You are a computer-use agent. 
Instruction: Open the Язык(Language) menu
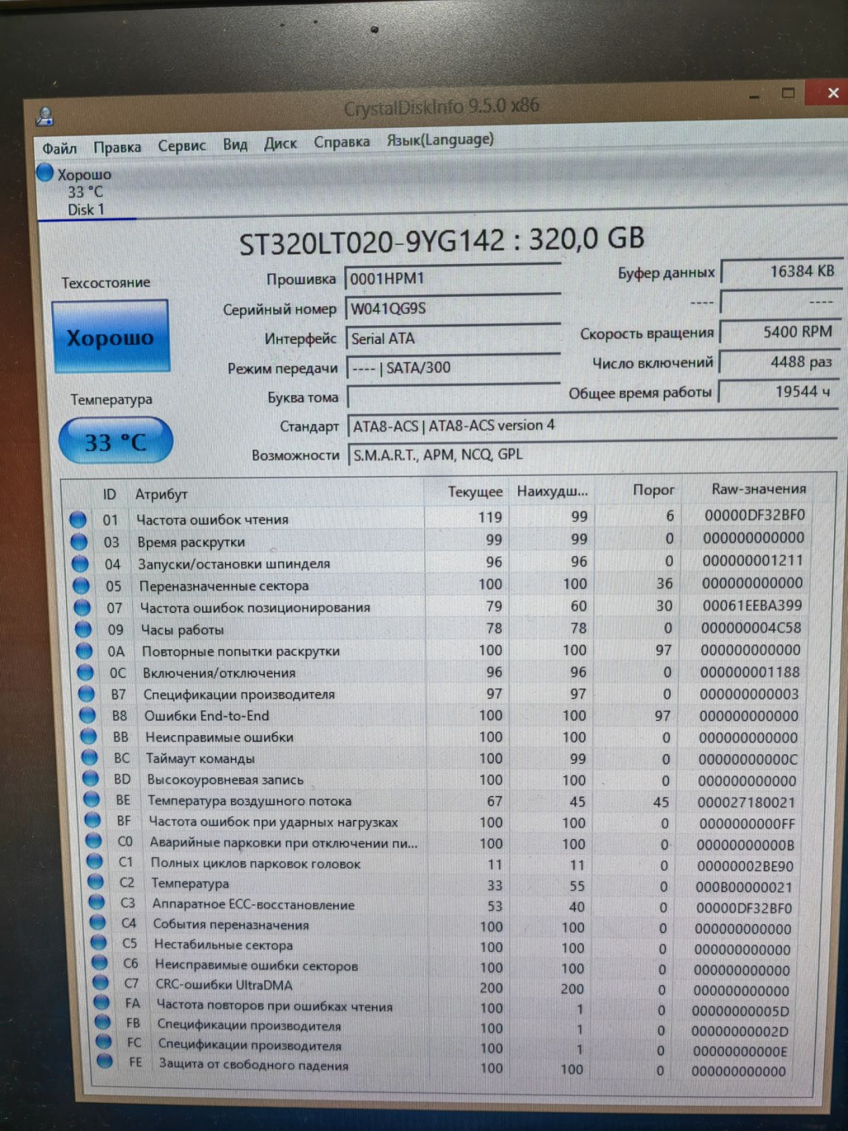point(440,140)
